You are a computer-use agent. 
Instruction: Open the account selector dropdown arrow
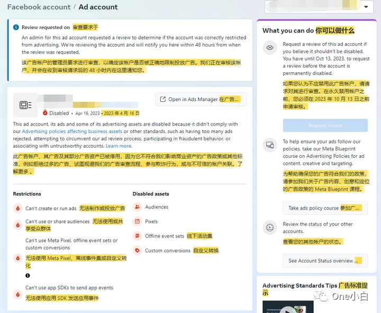click(x=366, y=7)
